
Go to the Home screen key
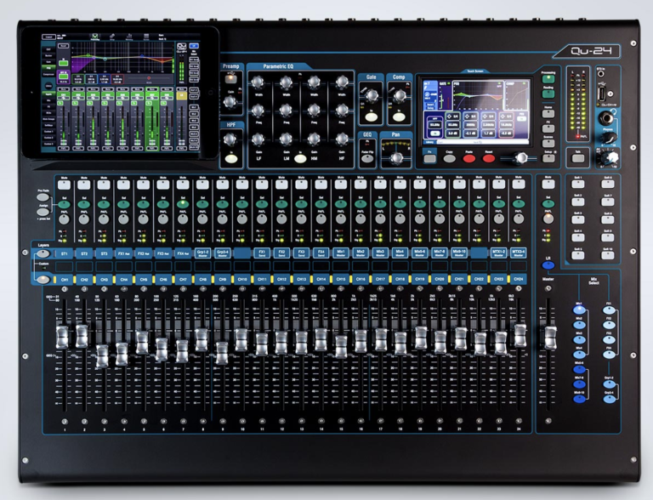coord(548,113)
